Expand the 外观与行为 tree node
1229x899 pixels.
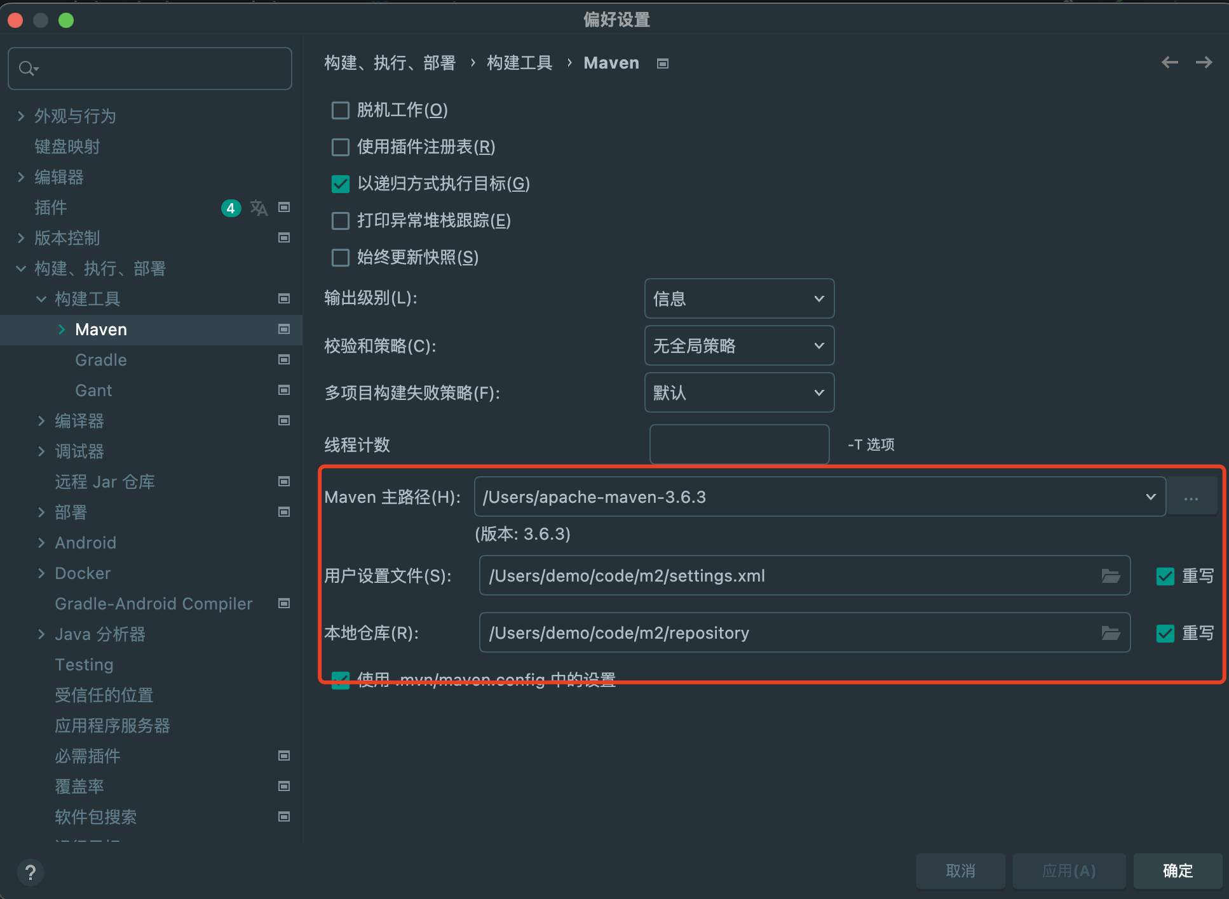coord(21,116)
